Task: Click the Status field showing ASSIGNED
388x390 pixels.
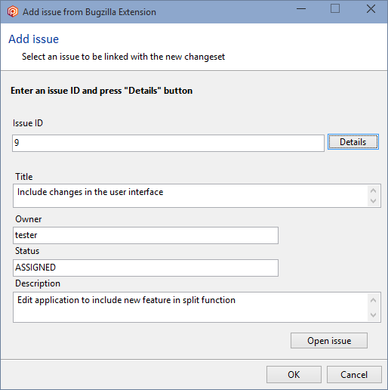Action: click(146, 268)
